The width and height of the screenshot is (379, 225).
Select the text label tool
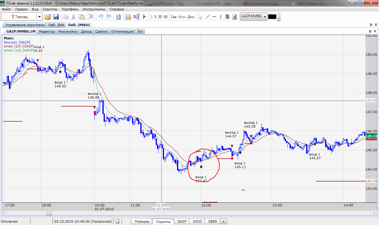[x=235, y=17]
